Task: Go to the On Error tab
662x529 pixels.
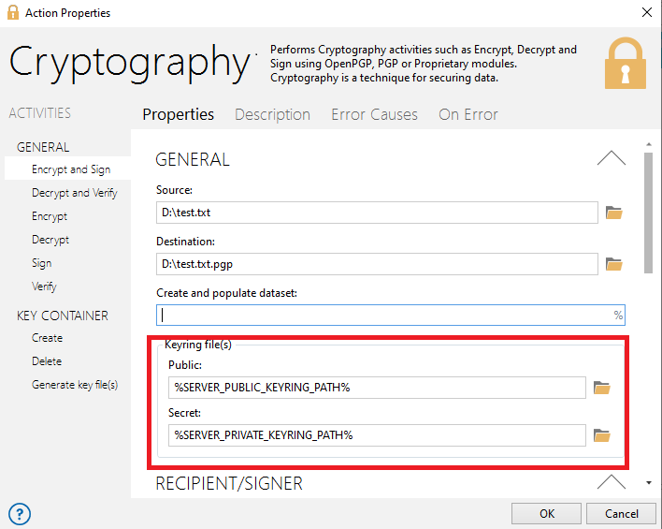Action: [468, 114]
